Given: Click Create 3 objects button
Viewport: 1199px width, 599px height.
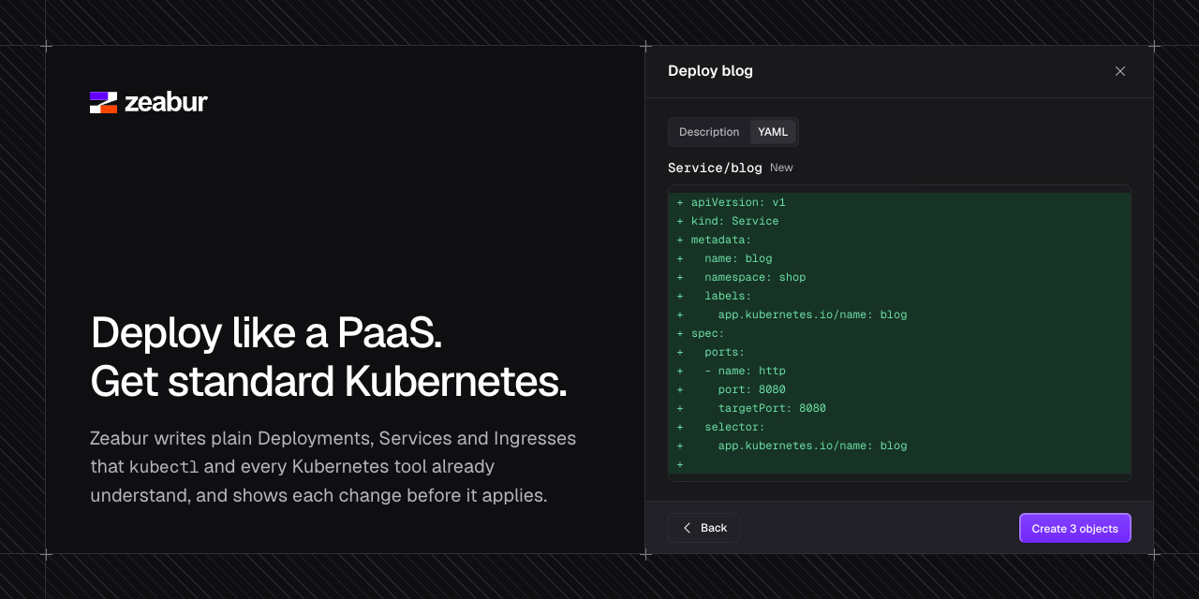Looking at the screenshot, I should (1074, 528).
